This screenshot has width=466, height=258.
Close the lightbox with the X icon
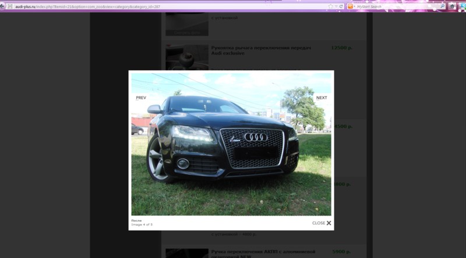pyautogui.click(x=329, y=223)
